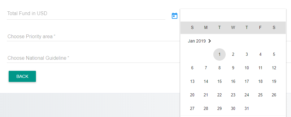Click the BACK button
The height and width of the screenshot is (117, 291).
(x=22, y=76)
